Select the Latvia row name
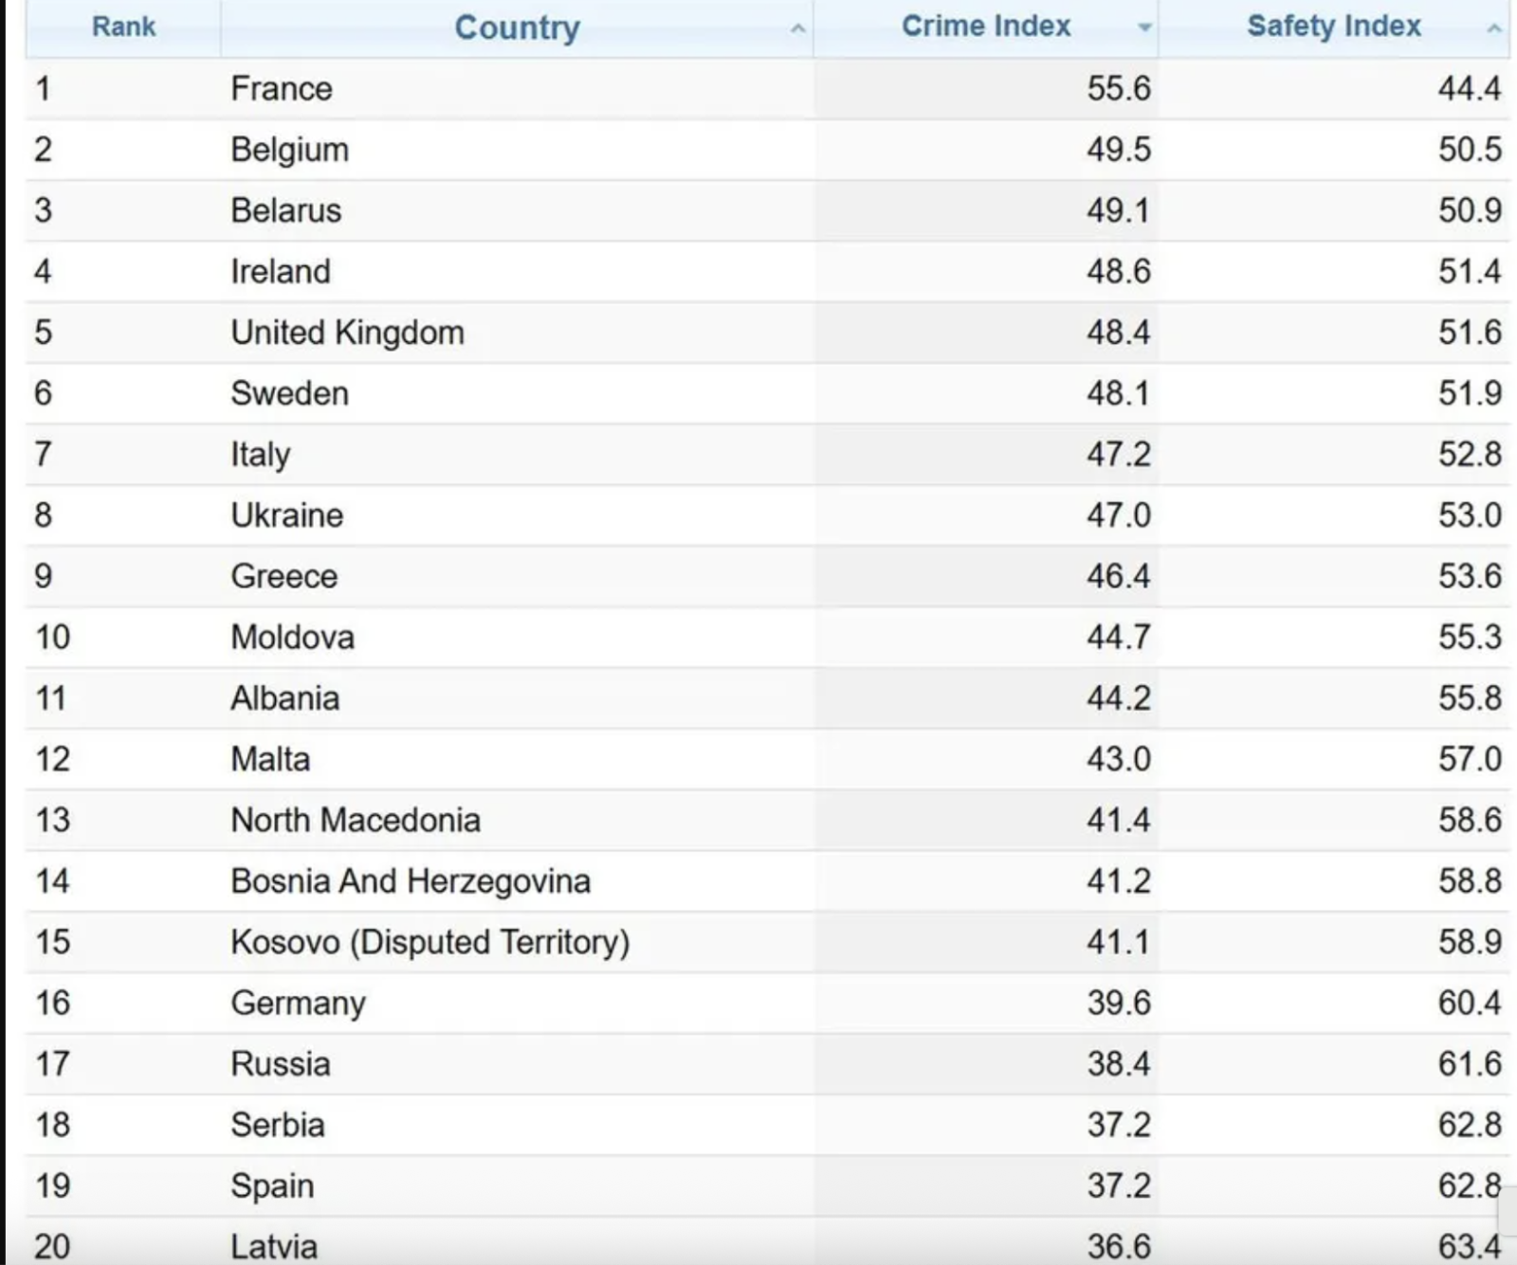This screenshot has width=1517, height=1265. [274, 1246]
